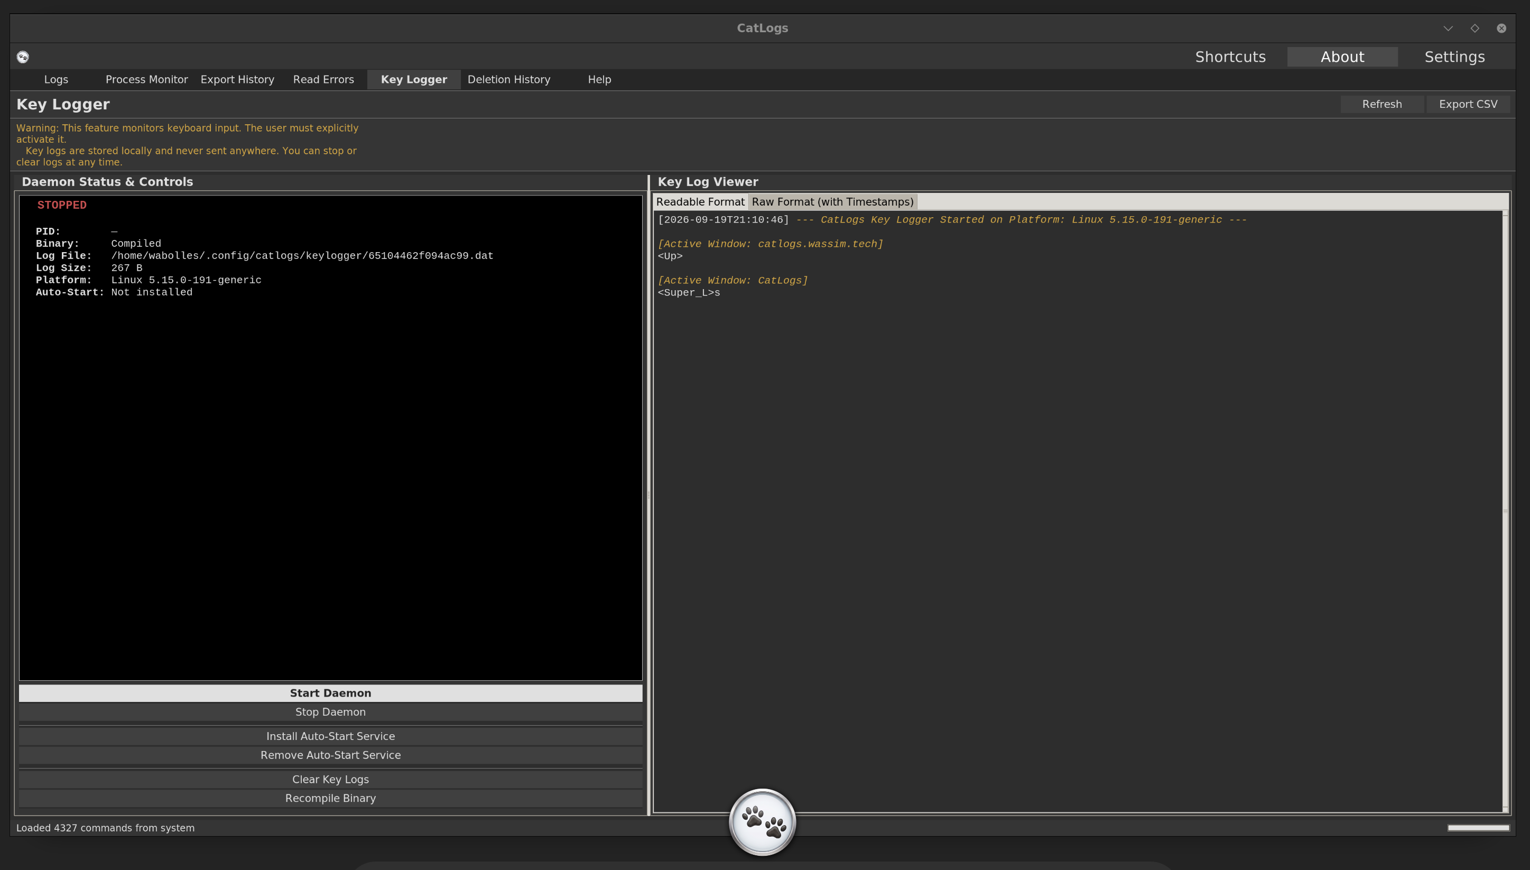The height and width of the screenshot is (870, 1530).
Task: Click the 'Not installed' auto-start value
Action: [152, 292]
